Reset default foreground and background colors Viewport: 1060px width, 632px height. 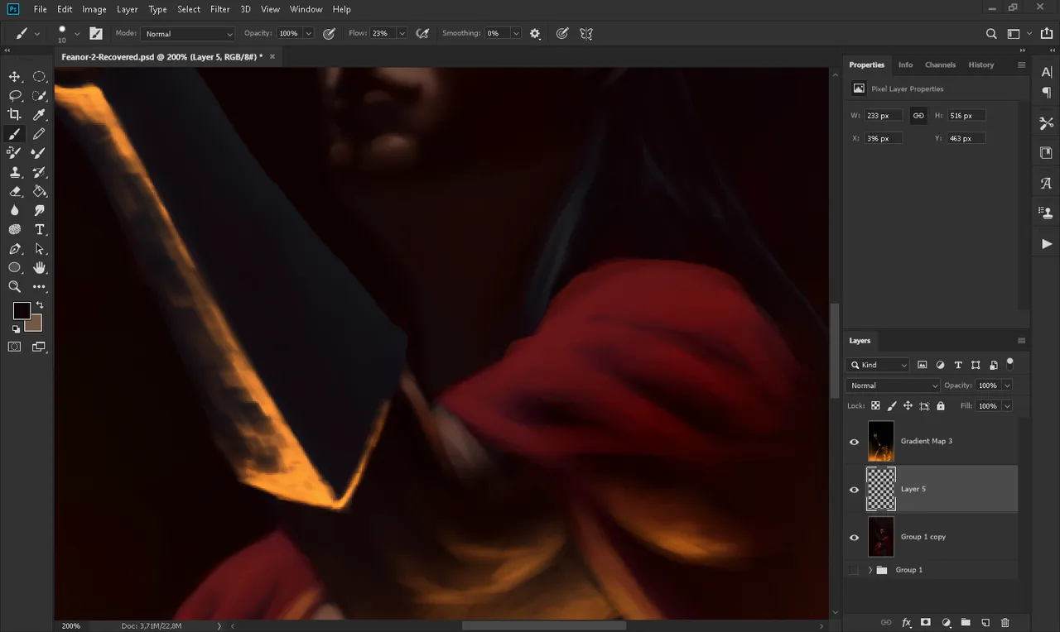(x=16, y=329)
